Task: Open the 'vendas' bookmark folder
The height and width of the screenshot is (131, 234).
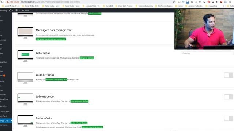Action: (180, 6)
